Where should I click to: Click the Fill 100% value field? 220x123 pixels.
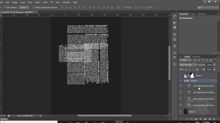click(x=209, y=70)
